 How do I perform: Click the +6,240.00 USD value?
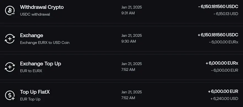coord(224,99)
